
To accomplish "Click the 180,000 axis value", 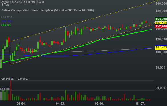I will (161, 11).
